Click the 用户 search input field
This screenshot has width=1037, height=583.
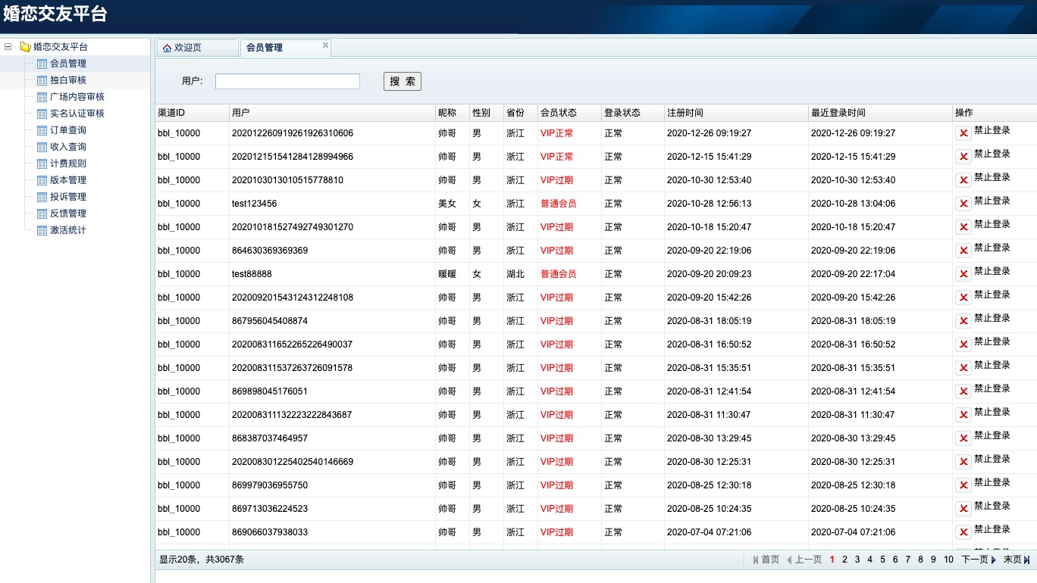287,82
